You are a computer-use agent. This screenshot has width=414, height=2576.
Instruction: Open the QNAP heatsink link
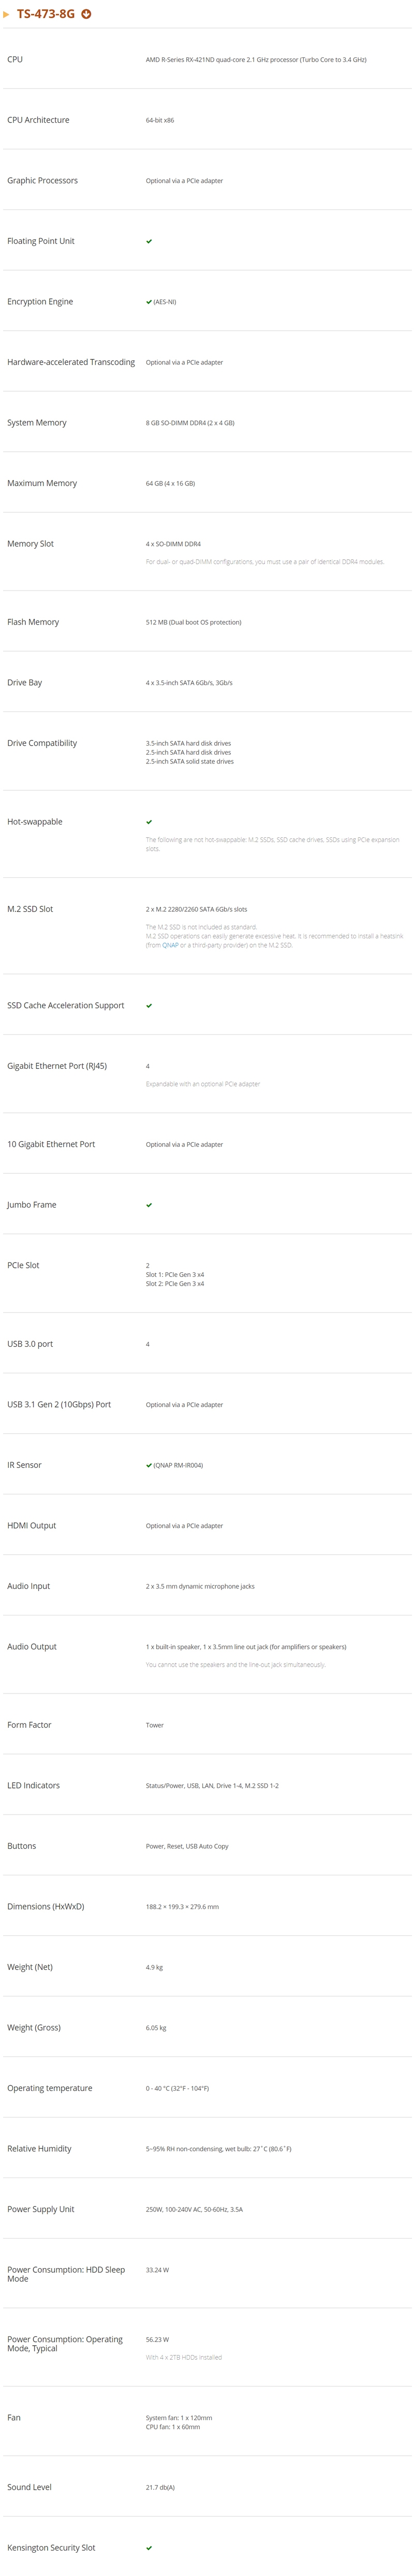point(170,945)
